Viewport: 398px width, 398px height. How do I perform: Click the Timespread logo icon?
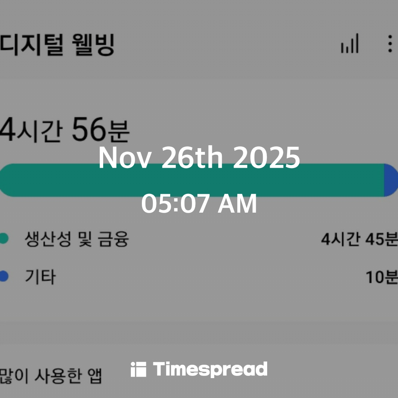click(138, 369)
